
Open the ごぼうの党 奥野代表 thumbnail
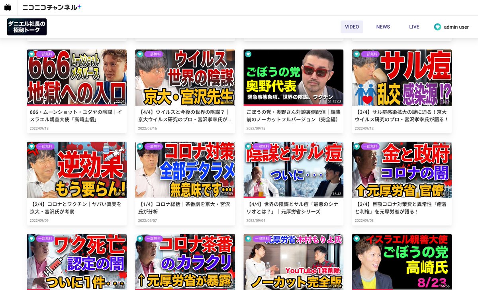294,78
